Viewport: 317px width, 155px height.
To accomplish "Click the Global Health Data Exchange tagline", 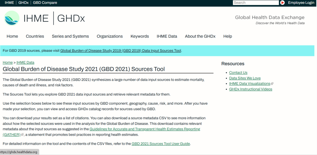I will click(270, 17).
